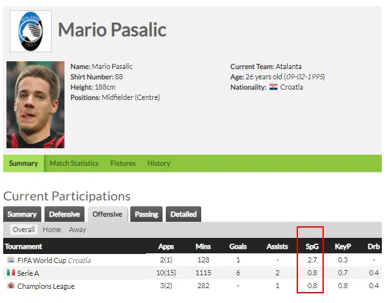
Task: Click Mario Pasalic's player photo
Action: coord(35,105)
